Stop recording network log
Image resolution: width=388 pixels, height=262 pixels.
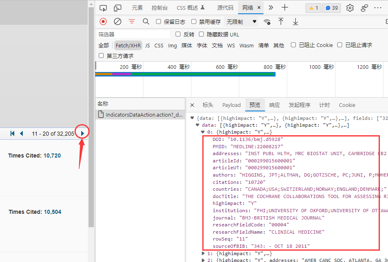coord(103,22)
